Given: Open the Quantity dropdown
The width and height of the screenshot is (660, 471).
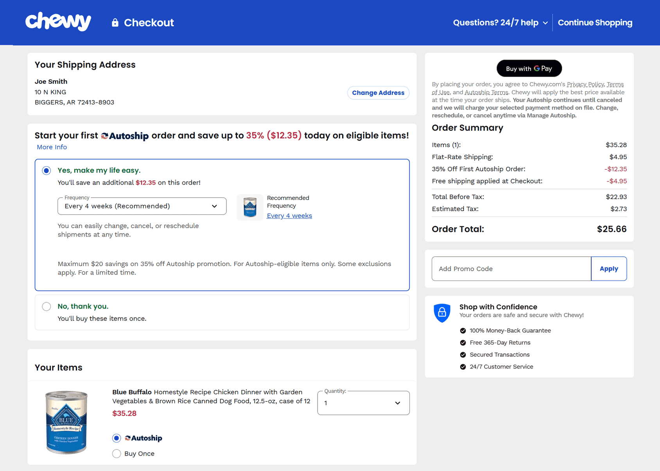Looking at the screenshot, I should tap(364, 403).
